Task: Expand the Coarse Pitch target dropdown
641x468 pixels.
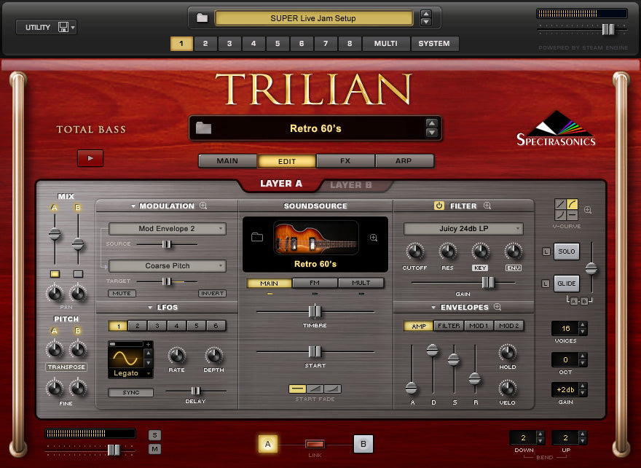Action: click(167, 266)
